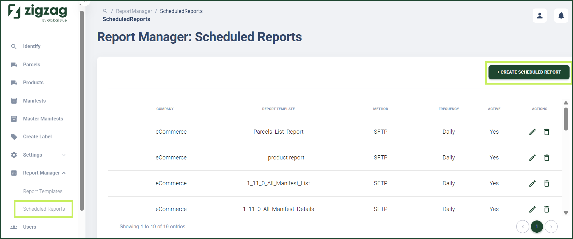The width and height of the screenshot is (573, 239).
Task: Open Manifests in the sidebar
Action: coord(34,101)
